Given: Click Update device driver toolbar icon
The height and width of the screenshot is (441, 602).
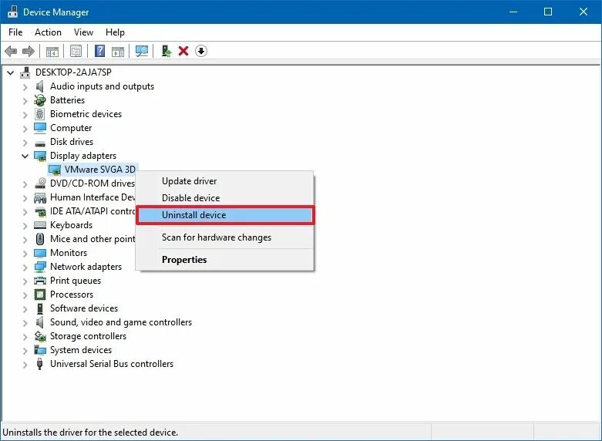Looking at the screenshot, I should 166,51.
